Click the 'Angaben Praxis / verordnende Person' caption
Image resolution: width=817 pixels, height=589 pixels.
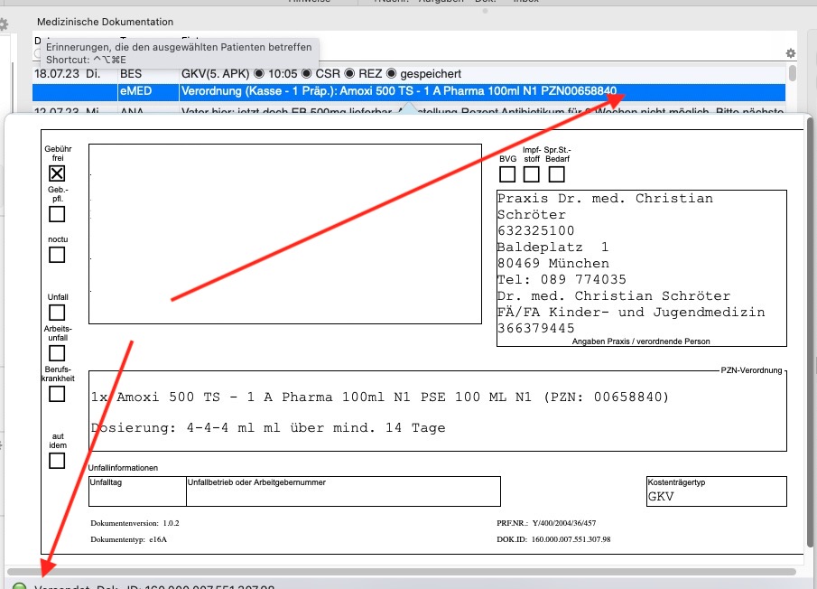click(x=641, y=341)
